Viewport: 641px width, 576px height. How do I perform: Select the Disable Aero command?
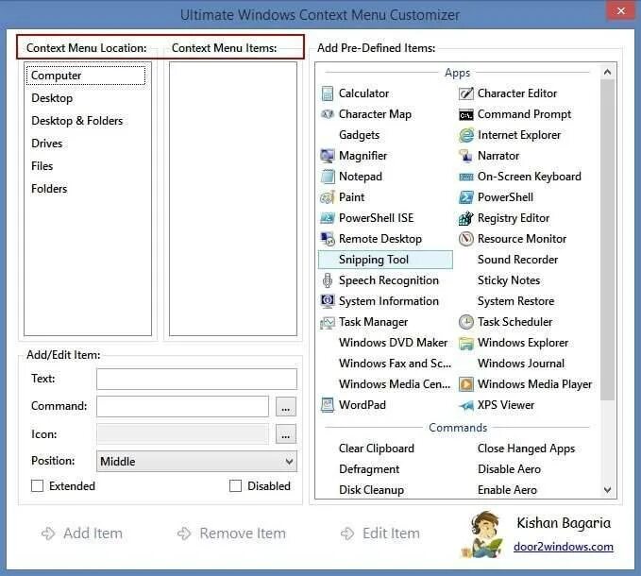coord(510,469)
